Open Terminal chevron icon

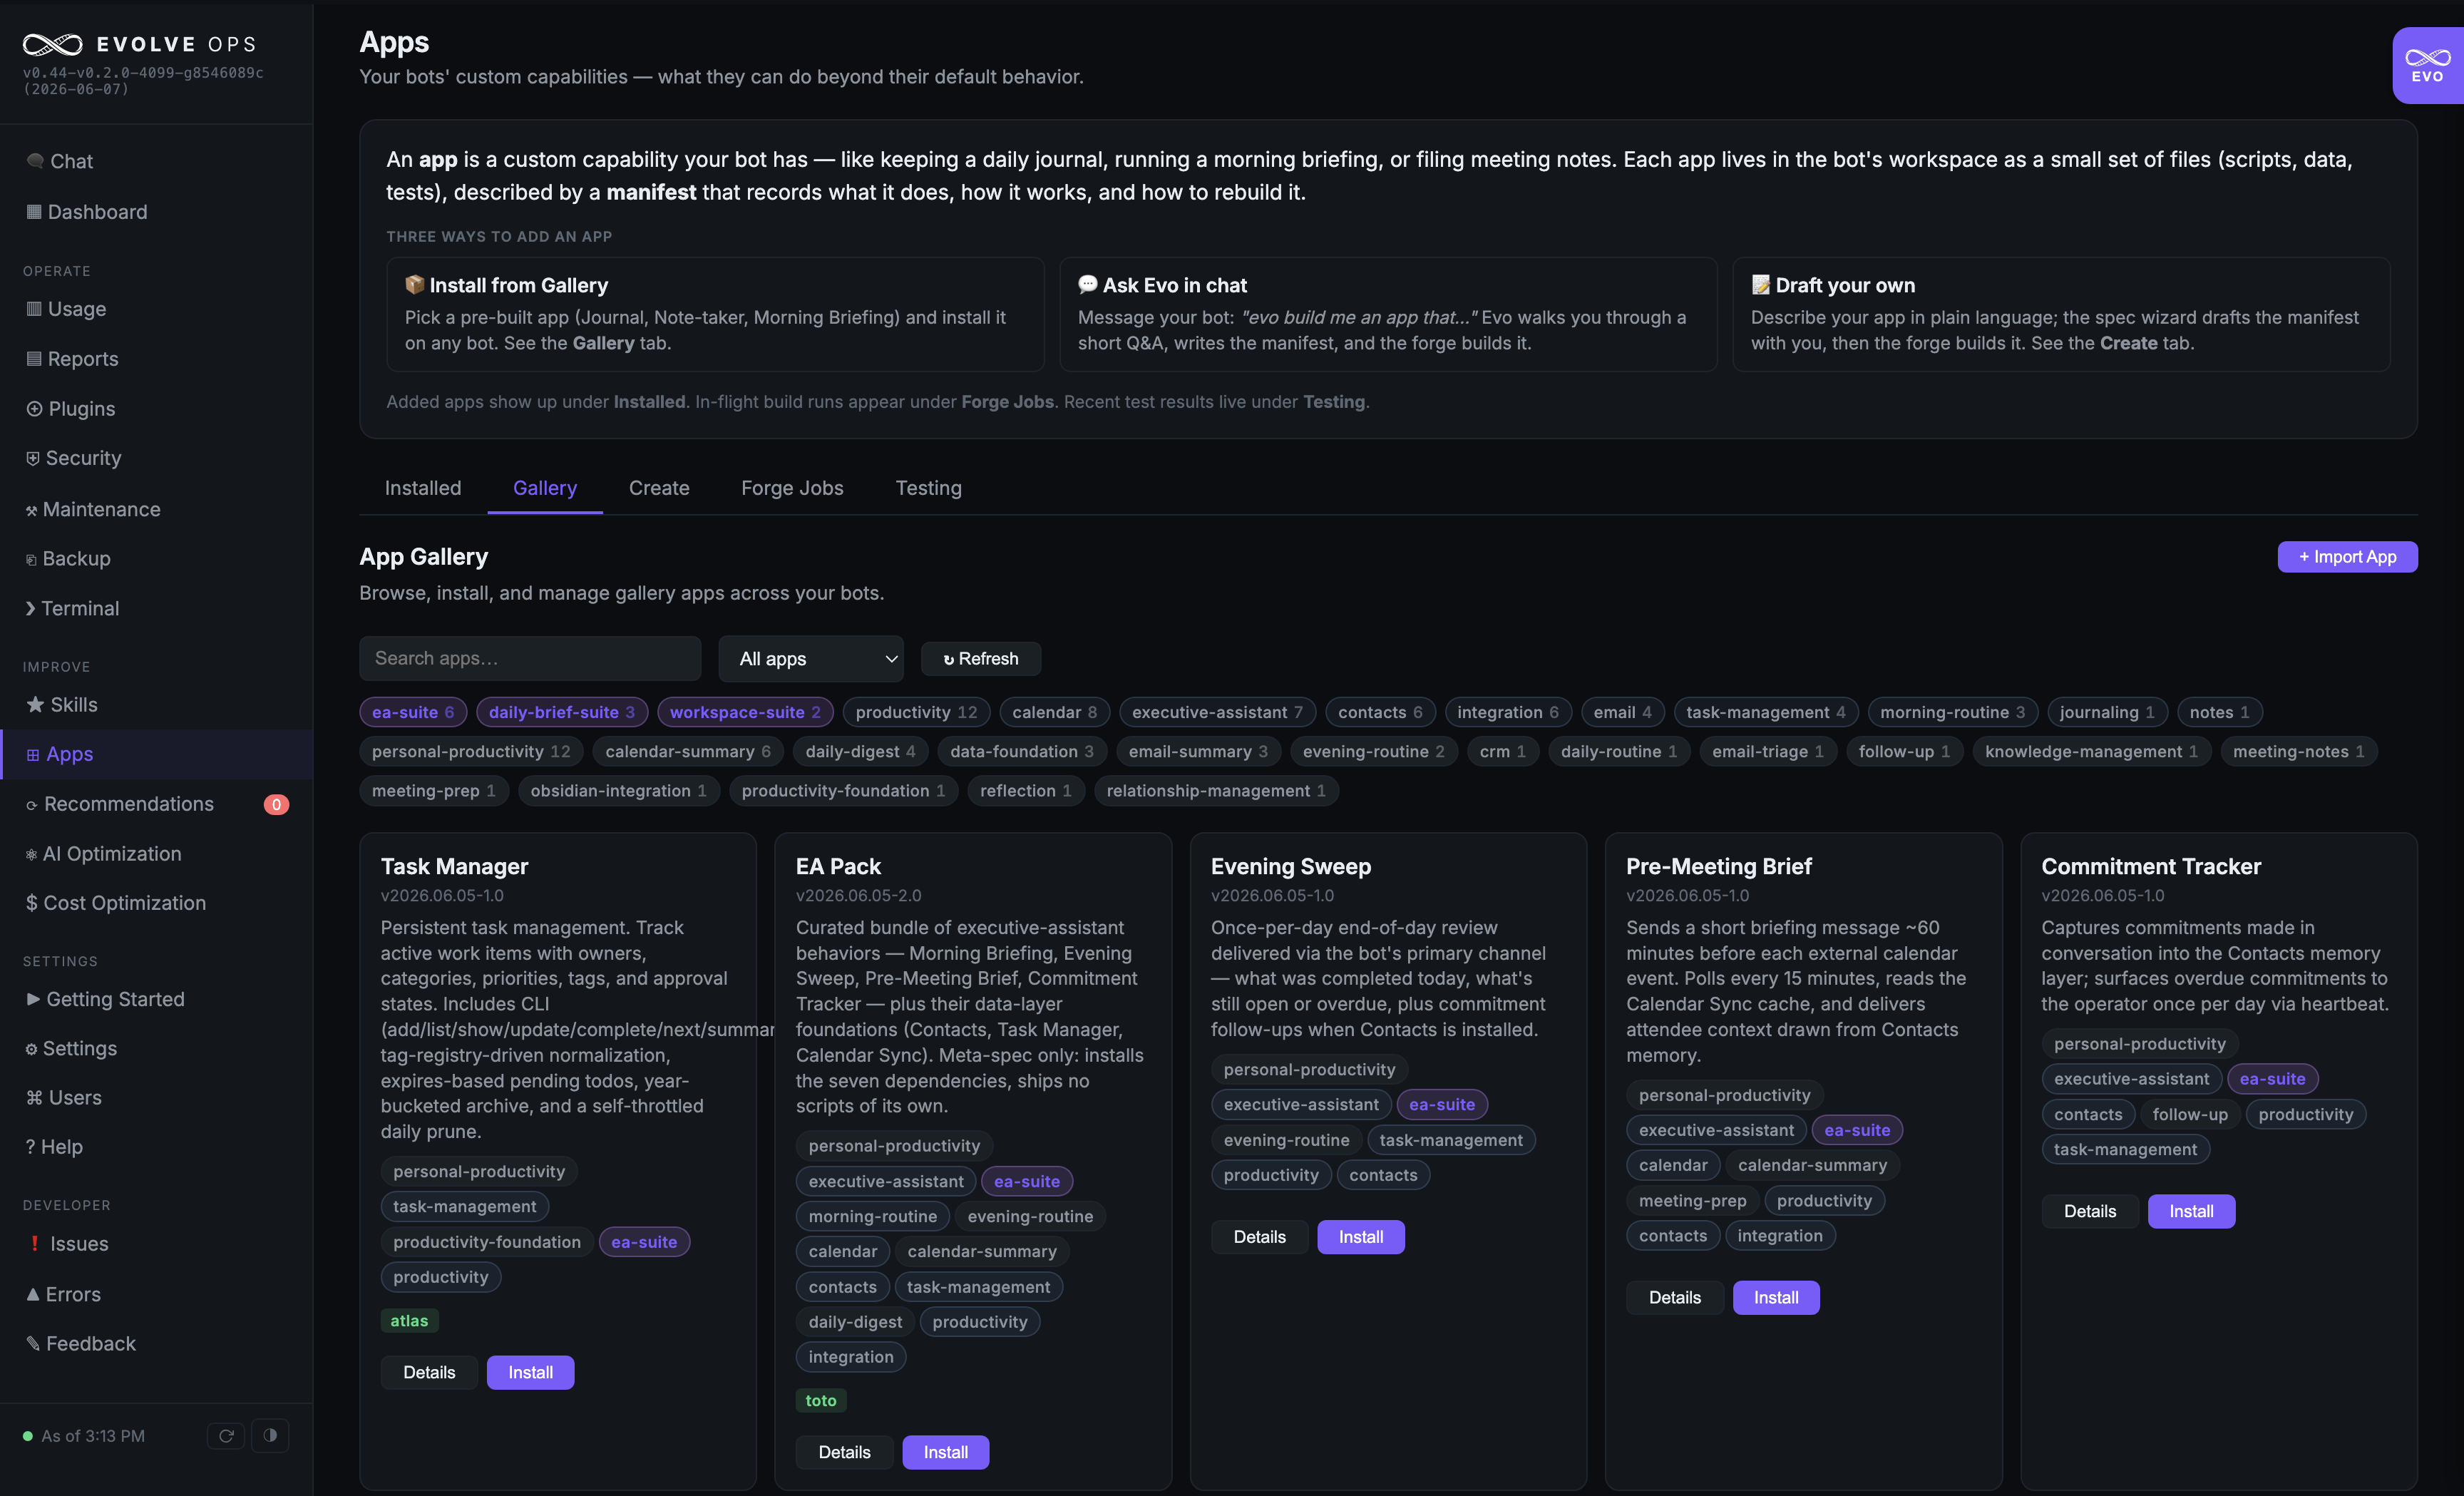coord(31,609)
